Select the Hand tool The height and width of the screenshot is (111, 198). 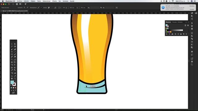[x=12, y=79]
